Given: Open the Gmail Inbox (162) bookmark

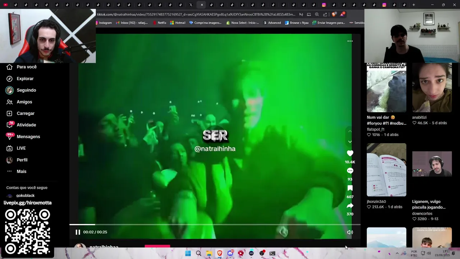Looking at the screenshot, I should 132,23.
